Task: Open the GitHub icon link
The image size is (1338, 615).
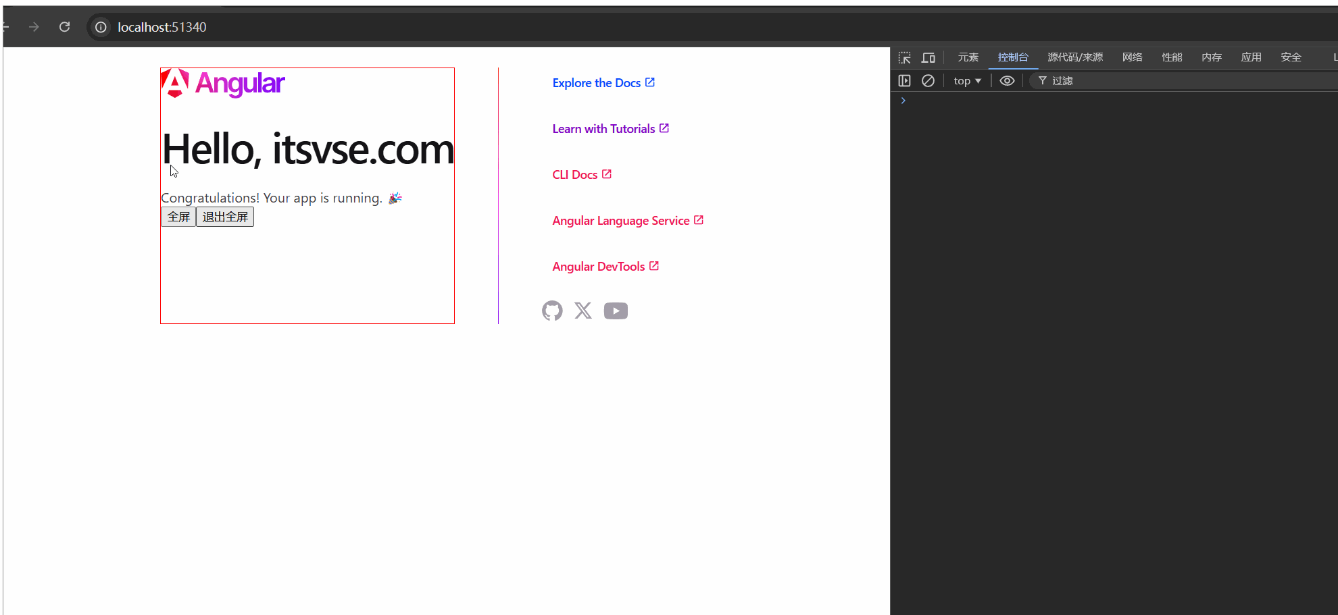Action: coord(552,311)
